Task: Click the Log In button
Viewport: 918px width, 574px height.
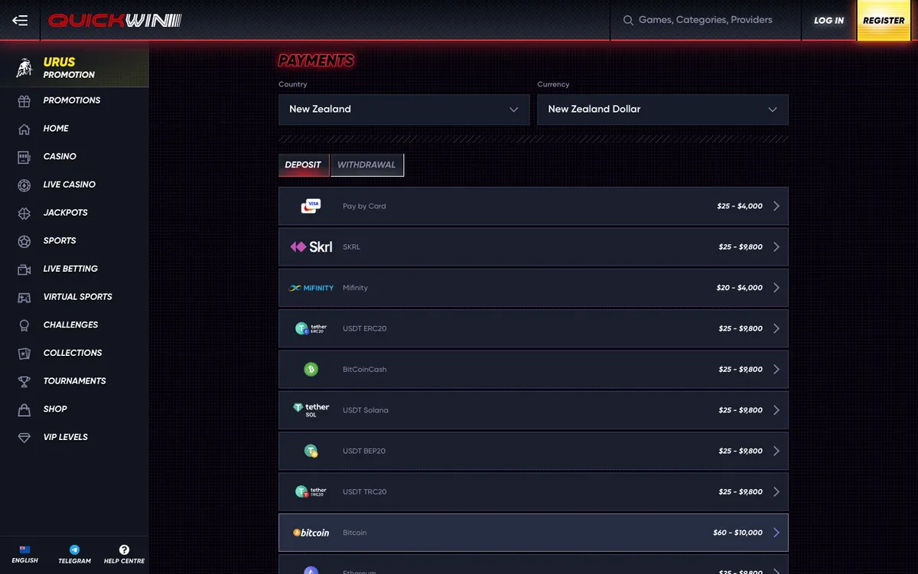Action: (829, 21)
